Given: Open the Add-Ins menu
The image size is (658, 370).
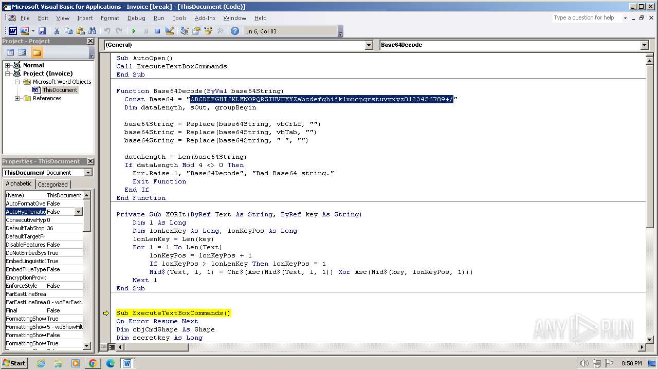Looking at the screenshot, I should point(205,18).
